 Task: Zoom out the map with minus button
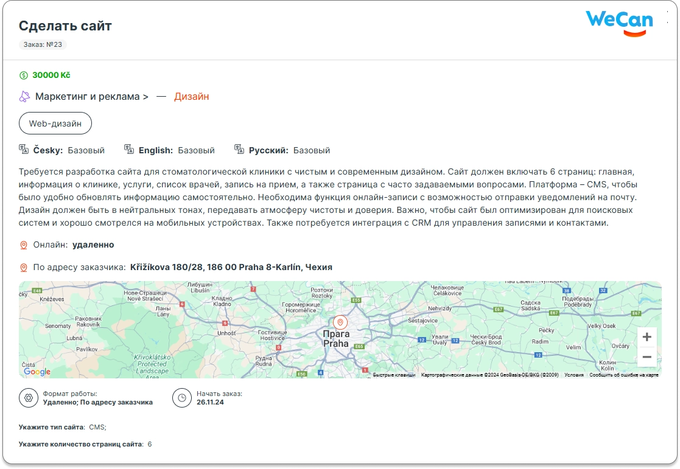pyautogui.click(x=647, y=357)
